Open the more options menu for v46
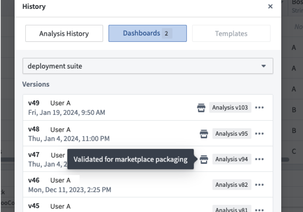303x212 pixels. (x=259, y=185)
